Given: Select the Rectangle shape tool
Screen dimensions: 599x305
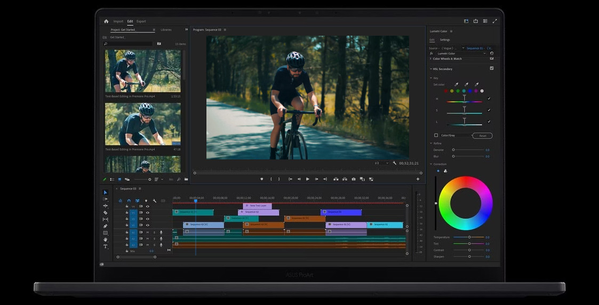Looking at the screenshot, I should [106, 233].
